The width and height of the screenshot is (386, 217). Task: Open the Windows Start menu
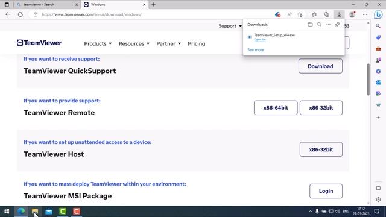7,212
